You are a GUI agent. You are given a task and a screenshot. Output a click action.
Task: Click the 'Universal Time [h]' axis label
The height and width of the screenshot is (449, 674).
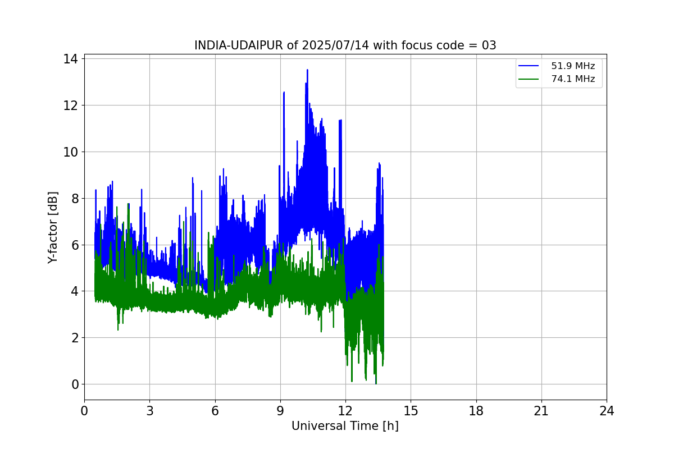coord(345,426)
